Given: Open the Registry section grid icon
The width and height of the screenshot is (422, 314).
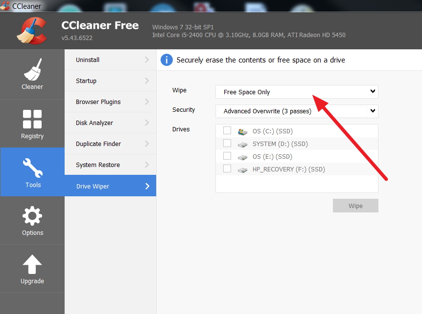Looking at the screenshot, I should [32, 119].
